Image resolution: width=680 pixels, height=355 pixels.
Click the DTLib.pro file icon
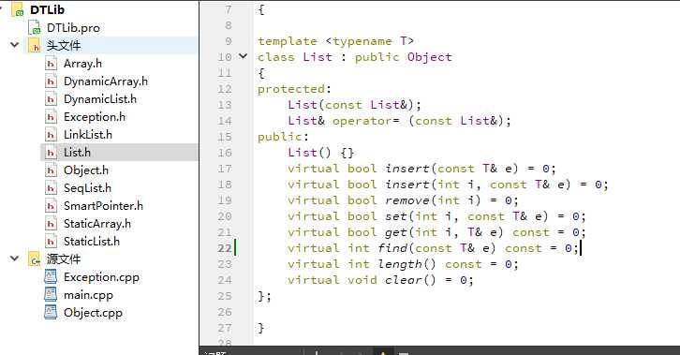click(35, 28)
